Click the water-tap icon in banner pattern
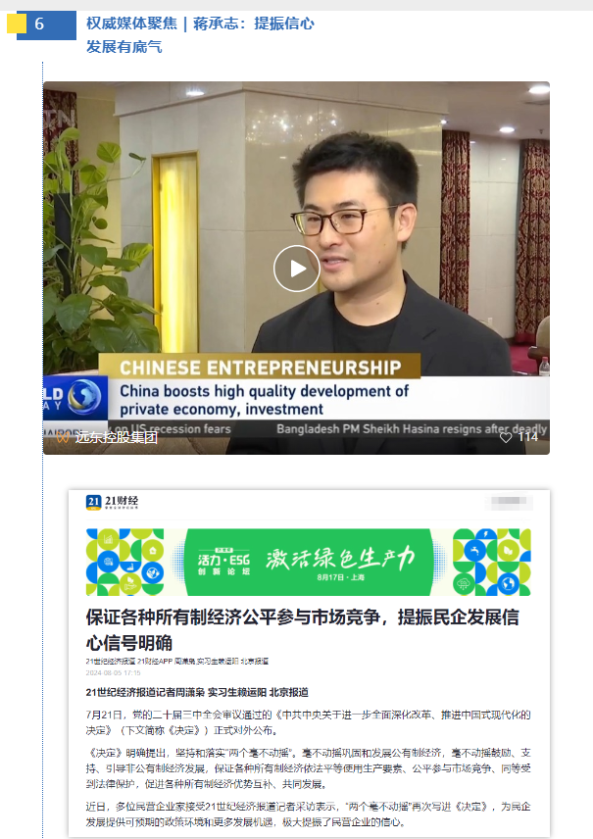Image resolution: width=593 pixels, height=839 pixels. pyautogui.click(x=474, y=551)
